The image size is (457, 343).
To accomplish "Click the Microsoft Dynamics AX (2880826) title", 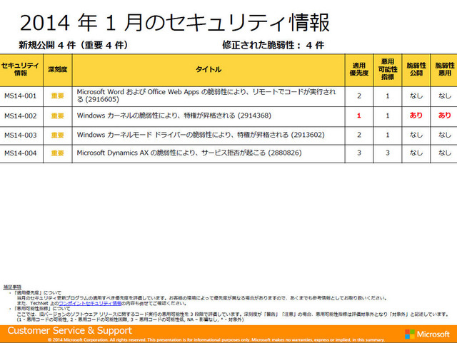I will click(x=189, y=153).
